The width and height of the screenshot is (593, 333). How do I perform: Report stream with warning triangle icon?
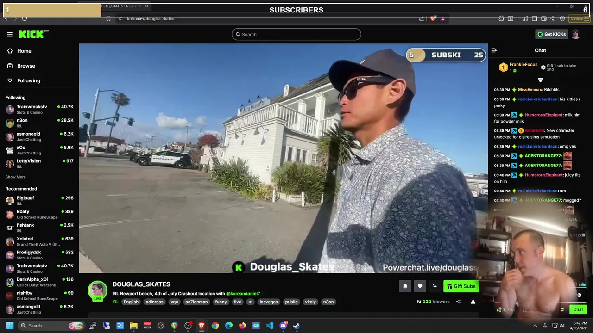click(x=473, y=302)
